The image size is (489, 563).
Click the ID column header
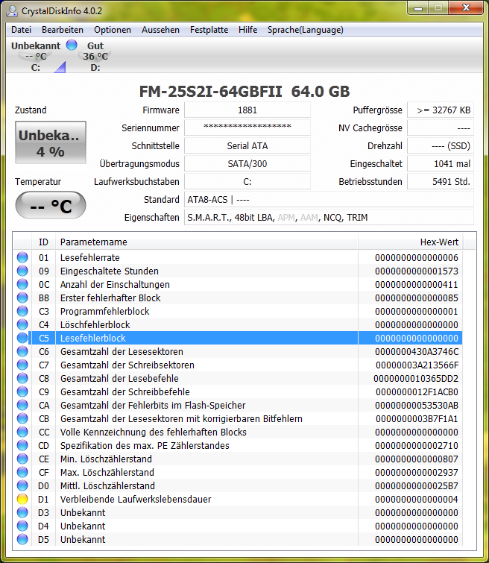pyautogui.click(x=43, y=242)
